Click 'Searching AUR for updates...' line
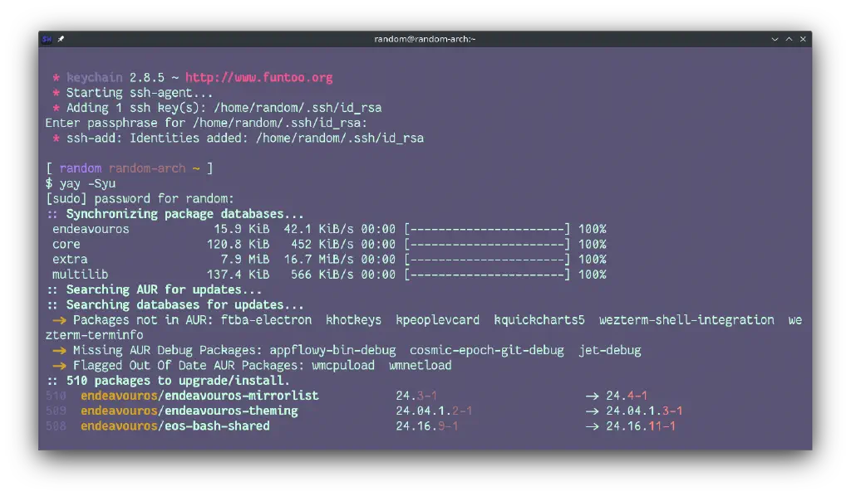This screenshot has height=496, width=851. 164,289
